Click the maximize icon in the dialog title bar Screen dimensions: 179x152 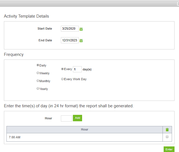coord(178,4)
